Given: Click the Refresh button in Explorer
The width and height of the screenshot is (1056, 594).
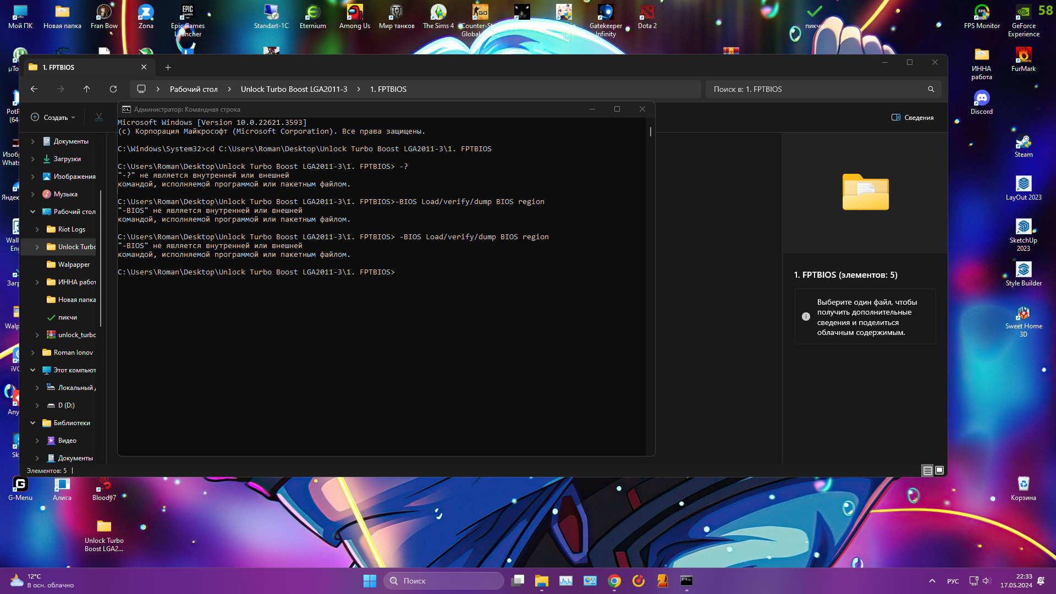Looking at the screenshot, I should tap(113, 89).
